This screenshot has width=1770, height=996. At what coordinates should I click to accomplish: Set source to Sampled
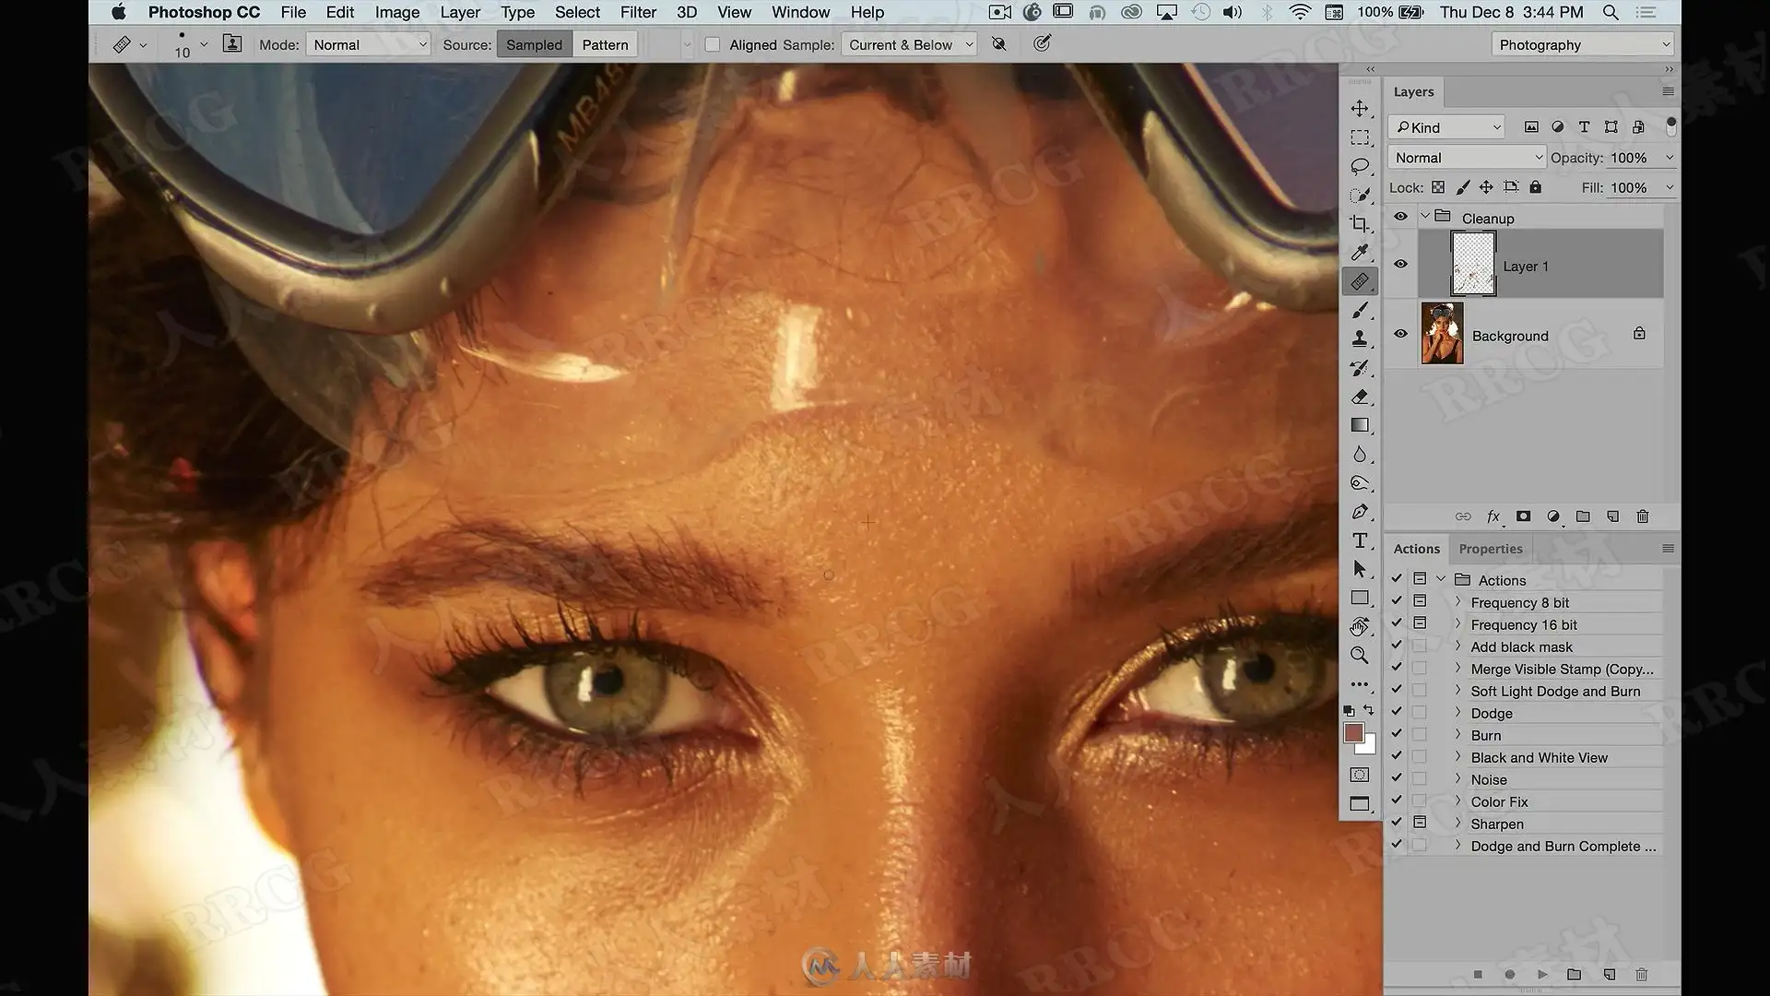point(534,44)
